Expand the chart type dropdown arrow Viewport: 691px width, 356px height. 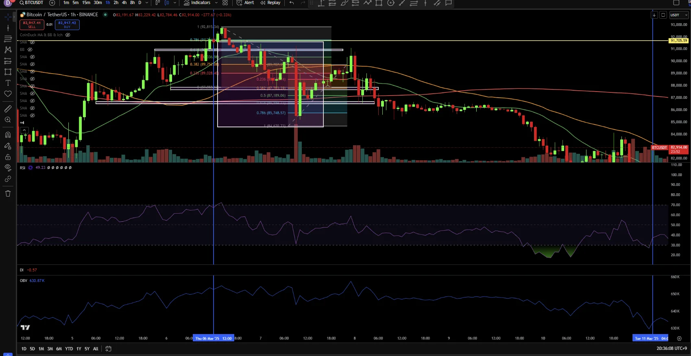pyautogui.click(x=175, y=3)
